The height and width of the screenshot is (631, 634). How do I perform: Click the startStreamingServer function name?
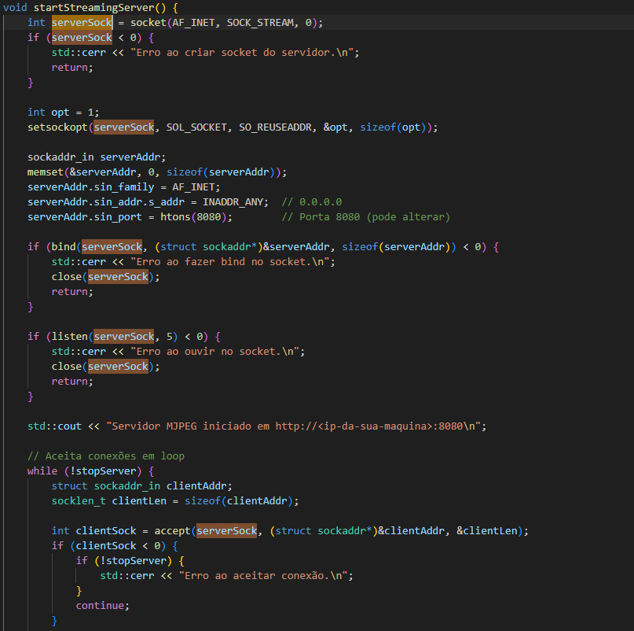pyautogui.click(x=93, y=7)
